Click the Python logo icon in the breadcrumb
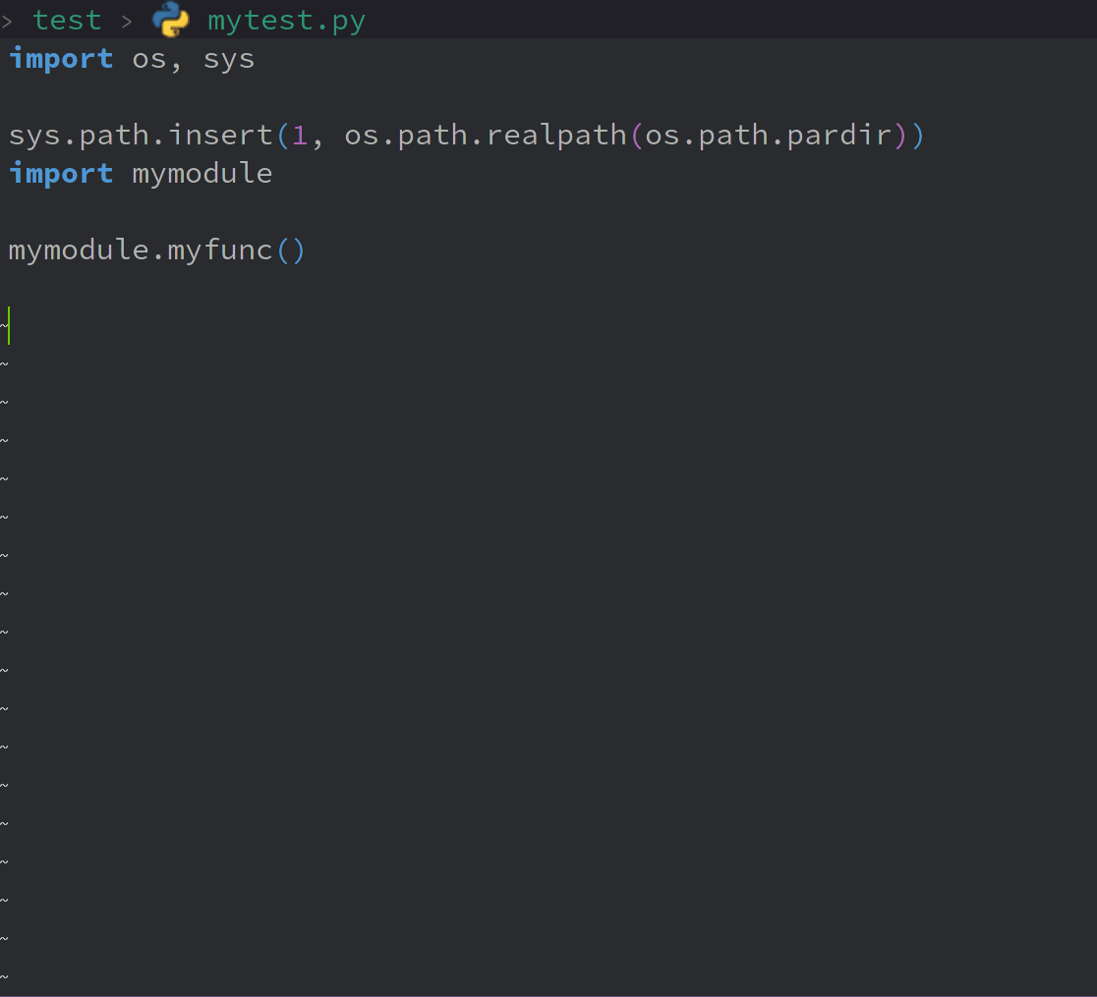 click(169, 19)
